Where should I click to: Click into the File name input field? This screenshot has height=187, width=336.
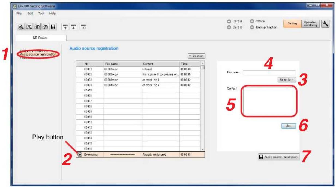pyautogui.click(x=269, y=73)
